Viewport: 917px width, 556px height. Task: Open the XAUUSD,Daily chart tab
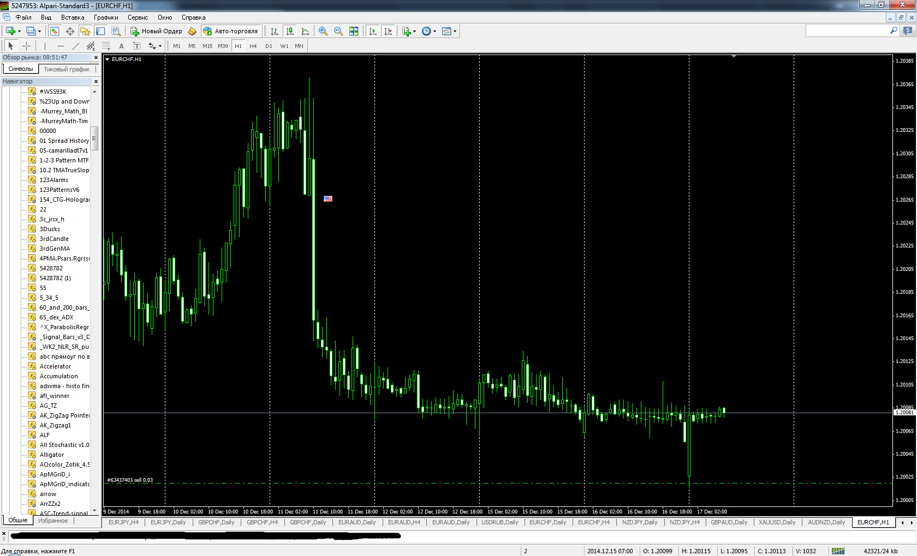(777, 522)
